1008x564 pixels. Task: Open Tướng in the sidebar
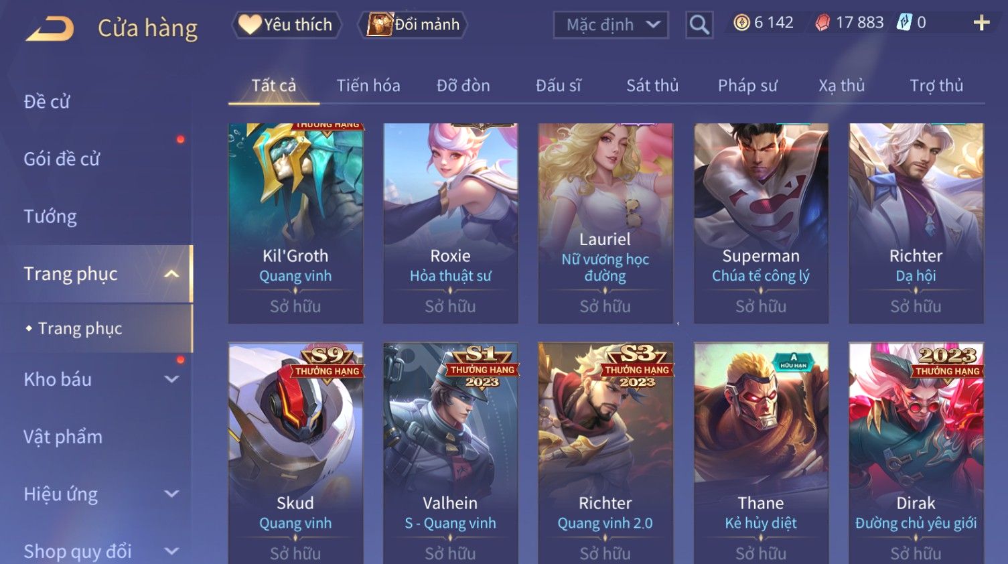pos(50,216)
